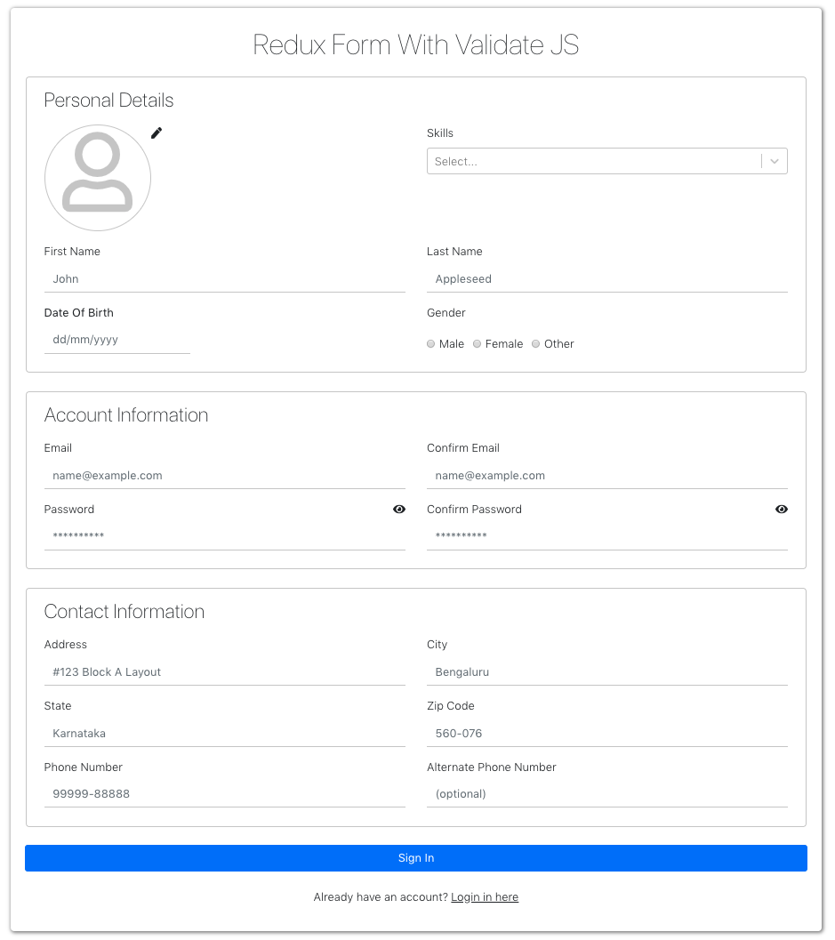
Task: Click the Skills label text
Action: coord(440,133)
